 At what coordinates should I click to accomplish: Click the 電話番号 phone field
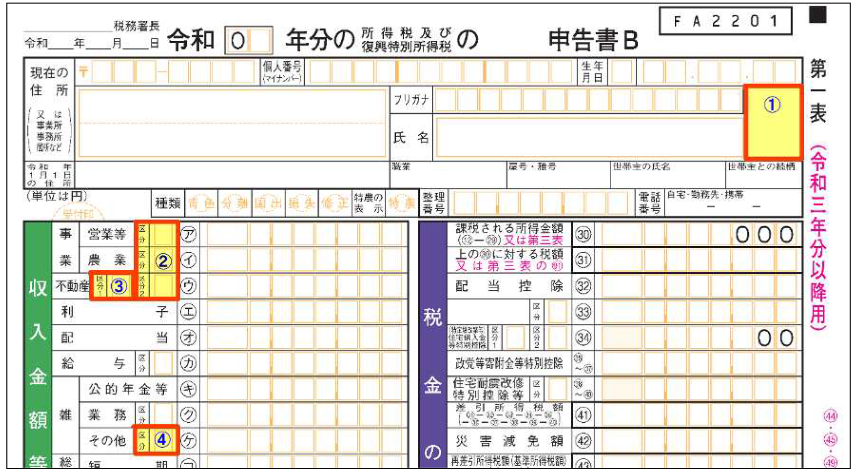(x=734, y=204)
